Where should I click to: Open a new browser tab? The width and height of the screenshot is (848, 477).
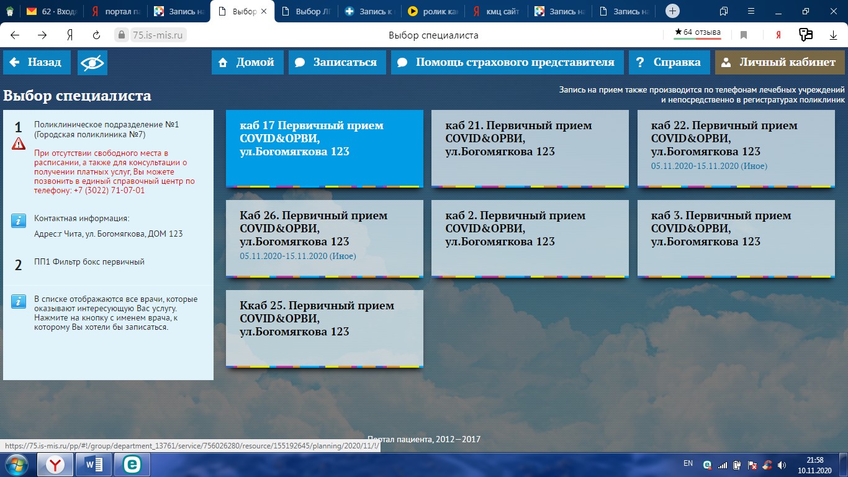(x=672, y=11)
